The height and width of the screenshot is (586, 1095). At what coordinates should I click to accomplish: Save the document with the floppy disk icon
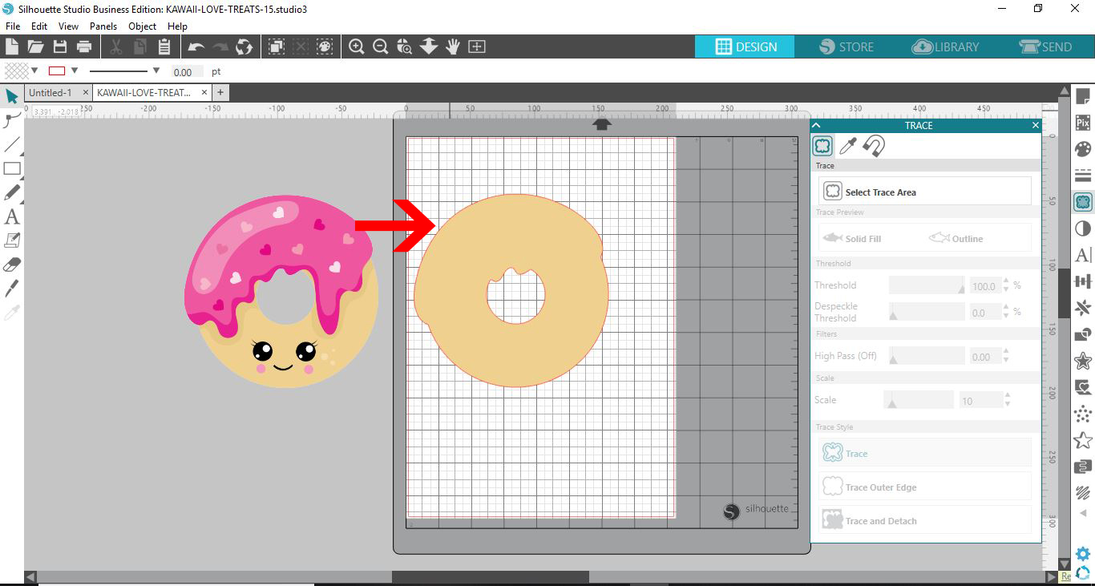pyautogui.click(x=59, y=46)
